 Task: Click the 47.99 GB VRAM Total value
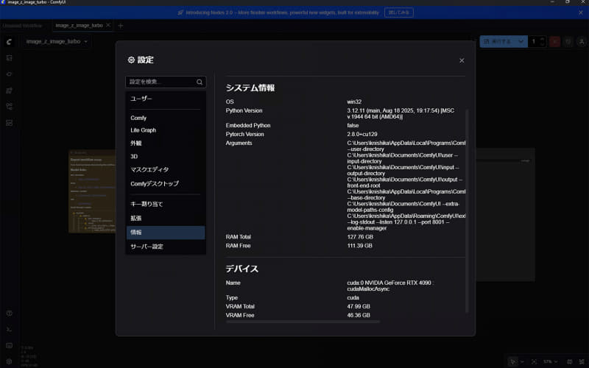359,306
